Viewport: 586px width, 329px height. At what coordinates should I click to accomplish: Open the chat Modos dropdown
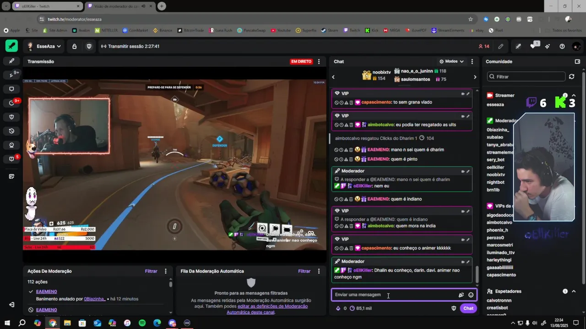tap(451, 61)
